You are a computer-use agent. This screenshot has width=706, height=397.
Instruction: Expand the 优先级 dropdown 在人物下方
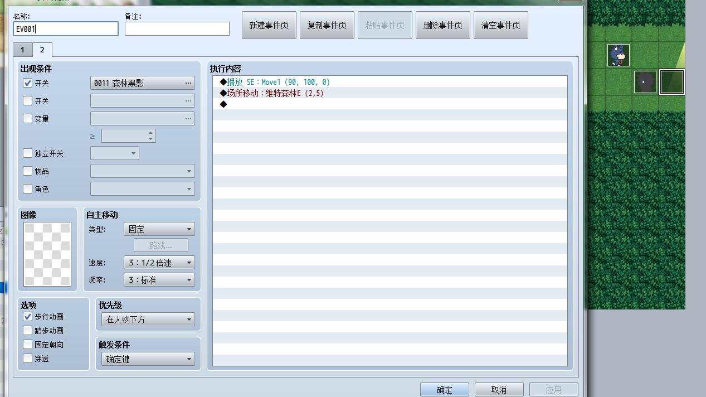point(148,319)
